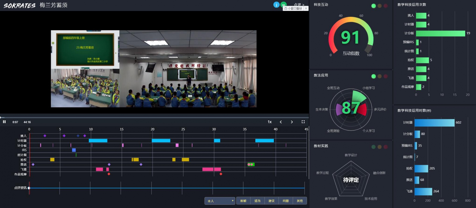
Task: Enter fullscreen video mode
Action: coord(303,122)
